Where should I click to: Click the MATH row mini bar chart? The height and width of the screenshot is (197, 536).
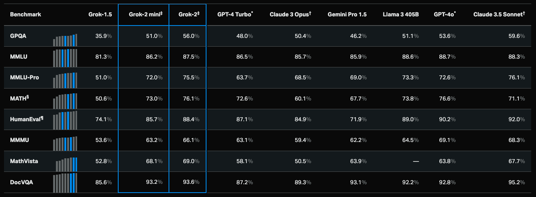(x=65, y=101)
